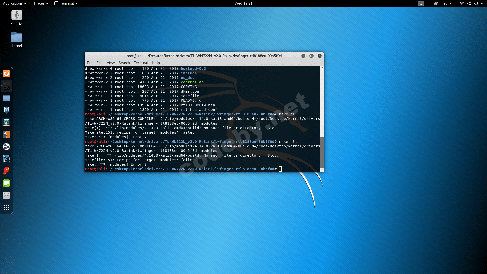Show all applications grid

click(6, 208)
